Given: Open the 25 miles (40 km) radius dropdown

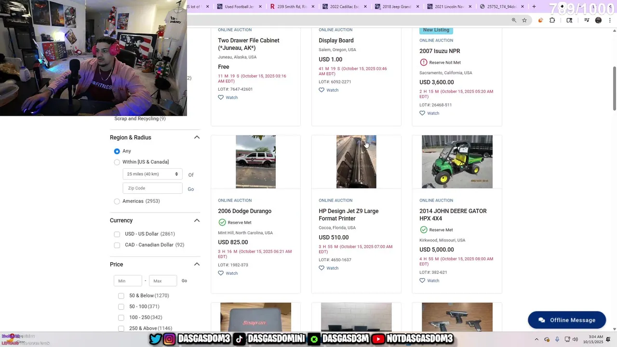Looking at the screenshot, I should [152, 174].
